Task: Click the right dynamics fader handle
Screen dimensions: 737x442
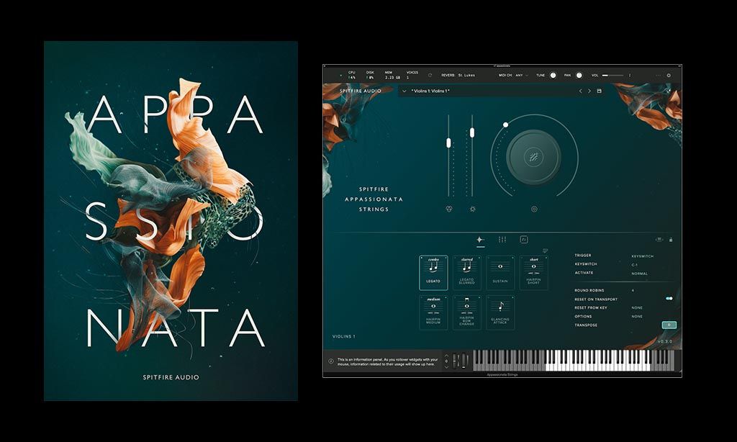Action: pos(472,132)
